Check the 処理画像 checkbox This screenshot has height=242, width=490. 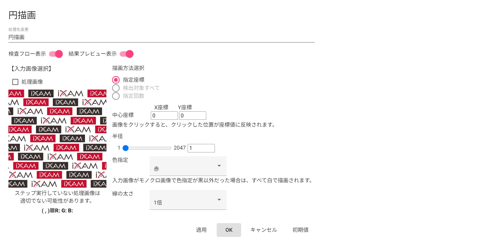coord(15,82)
